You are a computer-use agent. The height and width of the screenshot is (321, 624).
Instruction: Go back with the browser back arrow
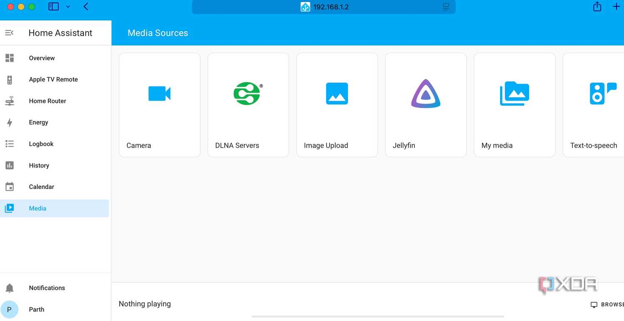tap(86, 7)
